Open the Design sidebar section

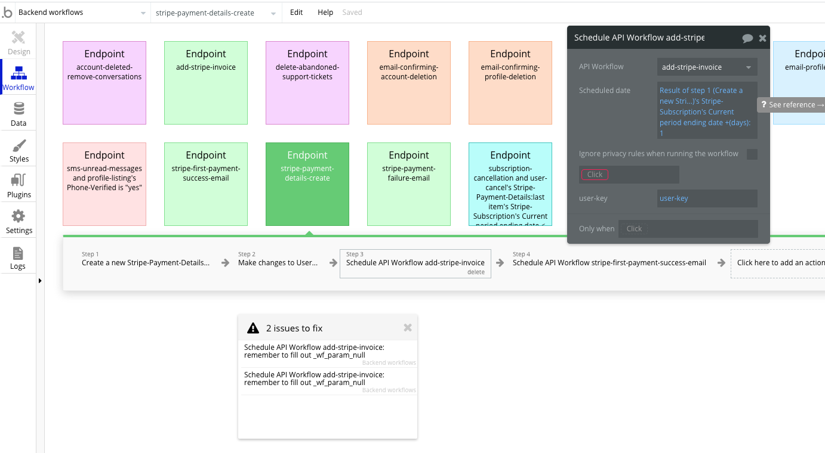coord(19,42)
